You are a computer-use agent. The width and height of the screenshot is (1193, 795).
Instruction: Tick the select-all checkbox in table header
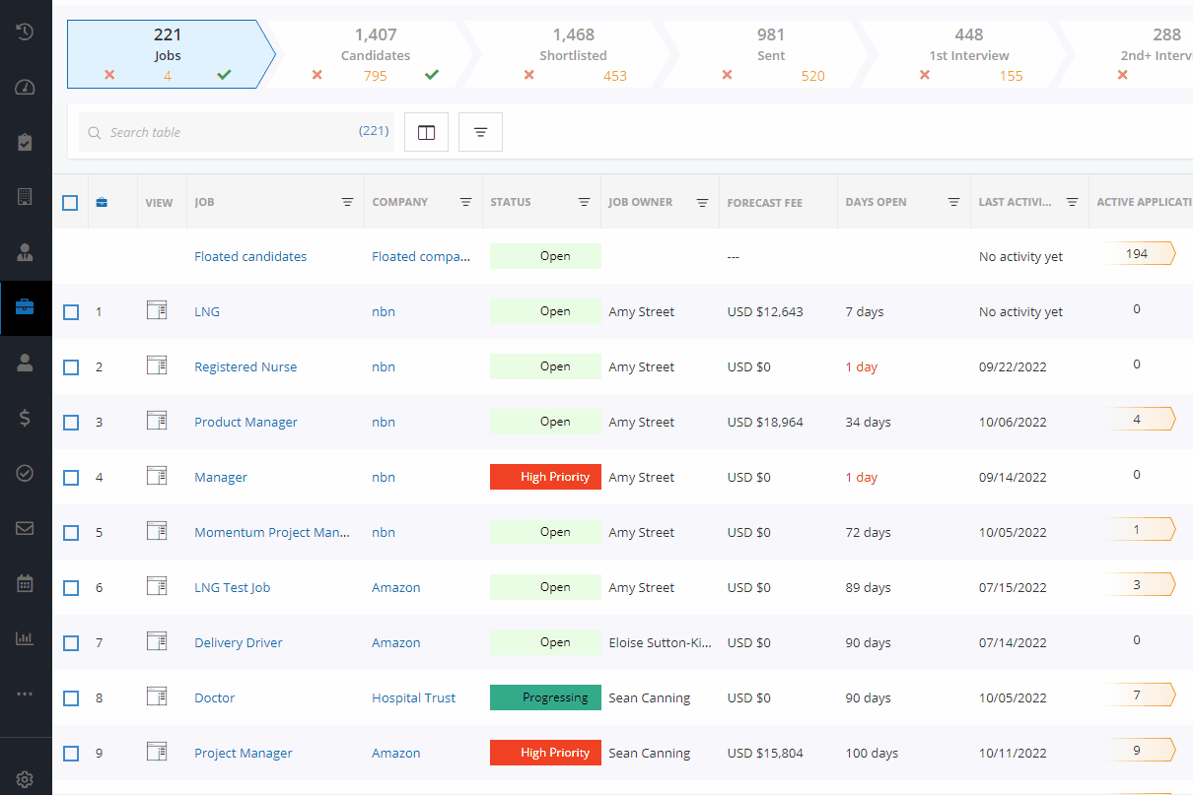[x=70, y=203]
